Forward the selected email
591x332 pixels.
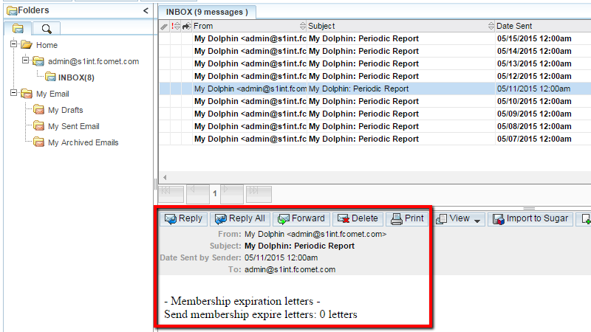point(301,218)
